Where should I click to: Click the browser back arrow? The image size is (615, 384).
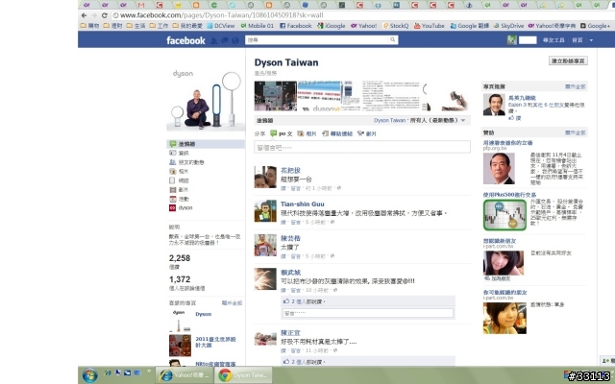click(84, 15)
